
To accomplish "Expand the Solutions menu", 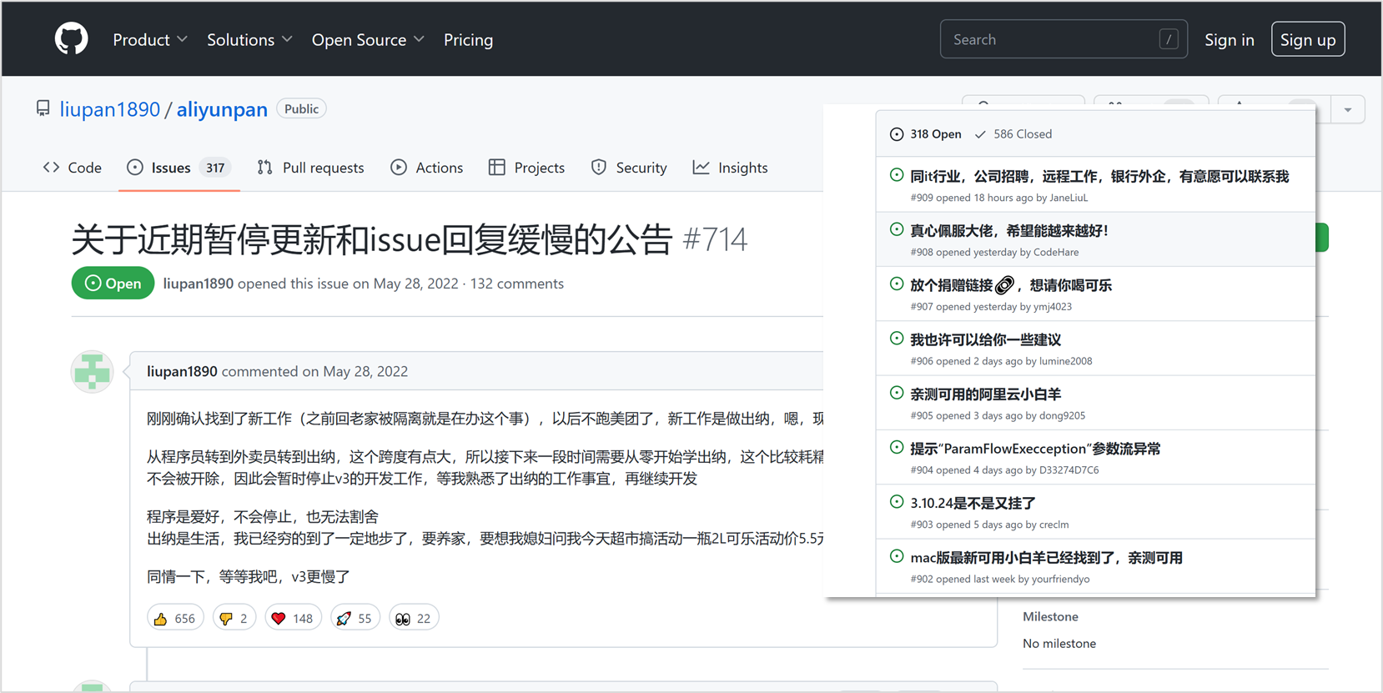I will [249, 39].
